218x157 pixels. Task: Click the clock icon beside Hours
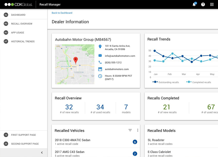(100, 76)
